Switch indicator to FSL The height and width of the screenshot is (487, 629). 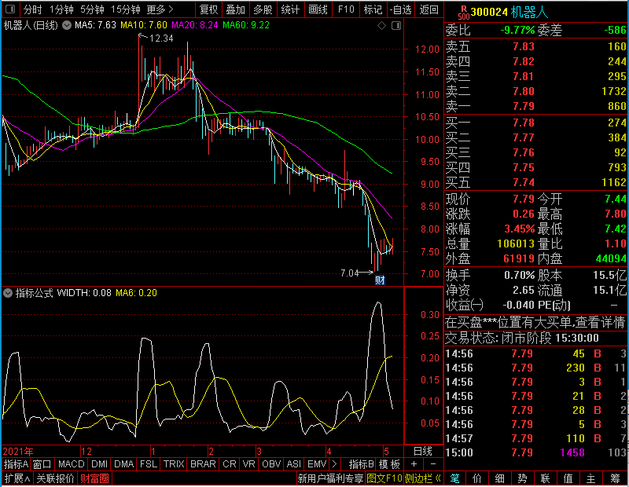click(x=149, y=464)
